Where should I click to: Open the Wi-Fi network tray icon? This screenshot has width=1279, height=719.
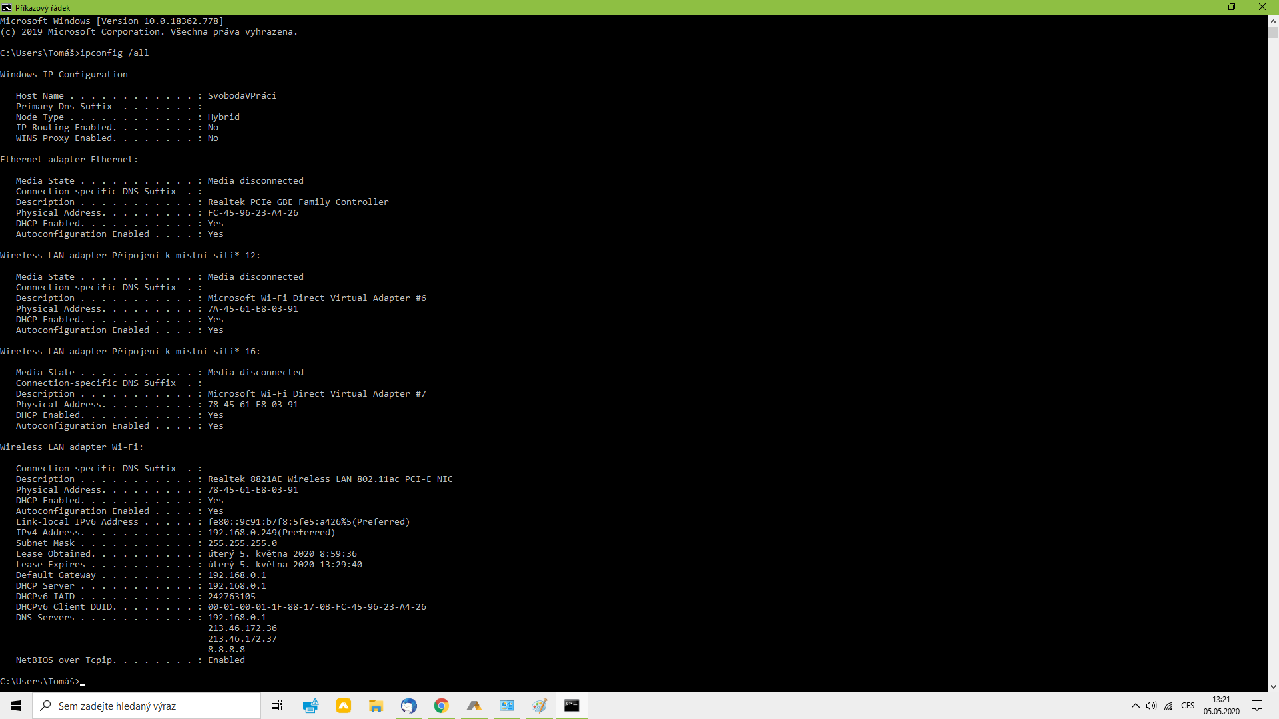pyautogui.click(x=1168, y=706)
